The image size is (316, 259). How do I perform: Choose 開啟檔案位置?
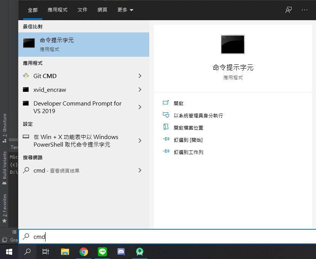(x=188, y=128)
